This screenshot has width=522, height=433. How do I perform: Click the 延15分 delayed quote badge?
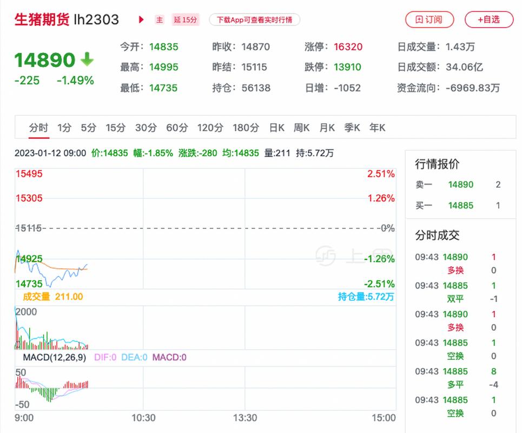pyautogui.click(x=186, y=19)
